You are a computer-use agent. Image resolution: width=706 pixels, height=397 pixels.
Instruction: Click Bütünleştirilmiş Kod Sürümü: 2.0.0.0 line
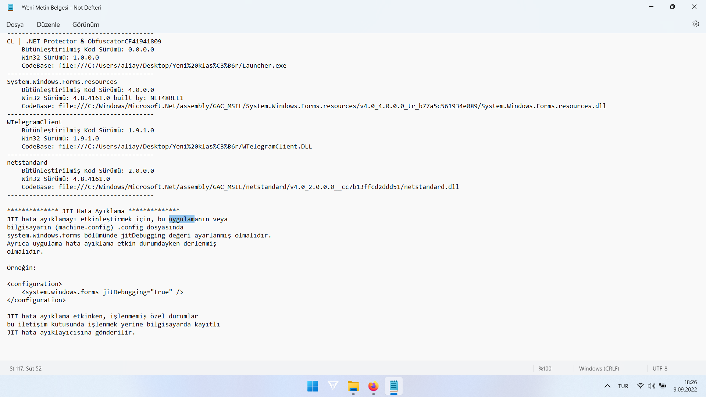[88, 171]
